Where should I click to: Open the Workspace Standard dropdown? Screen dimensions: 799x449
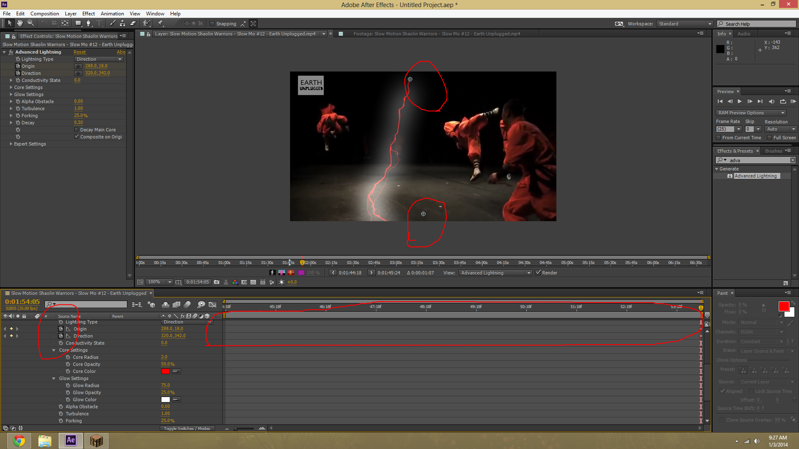pos(685,24)
